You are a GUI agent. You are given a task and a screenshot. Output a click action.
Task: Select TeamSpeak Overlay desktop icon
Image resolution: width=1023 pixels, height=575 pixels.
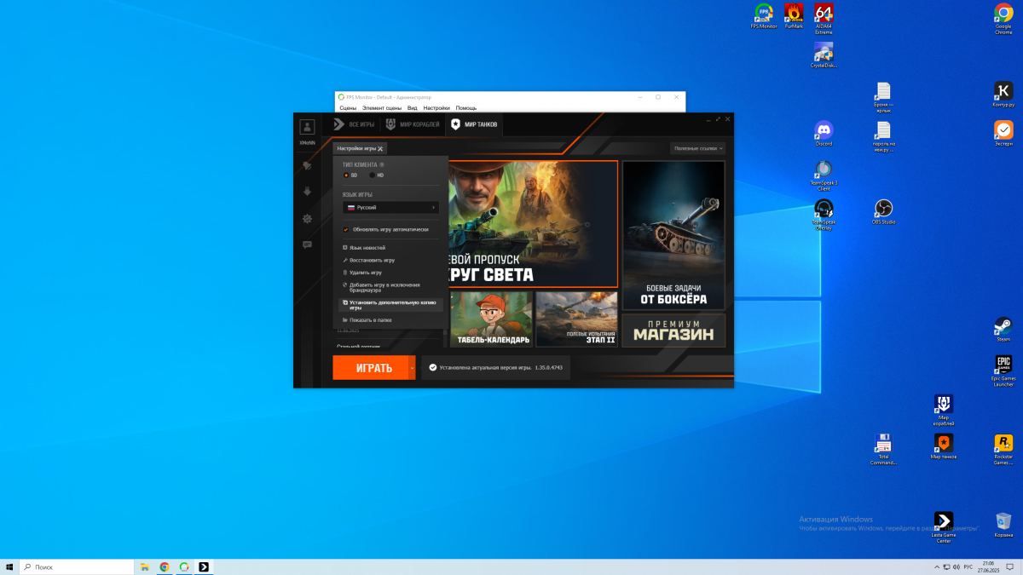click(824, 215)
